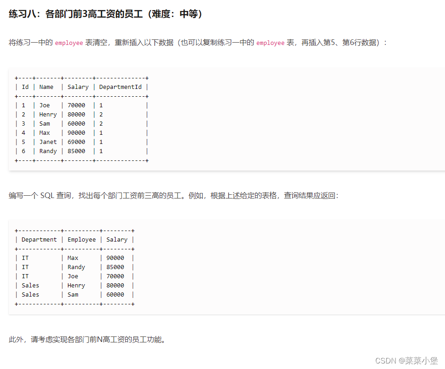
Task: Click the Department column header in results
Action: click(x=39, y=239)
